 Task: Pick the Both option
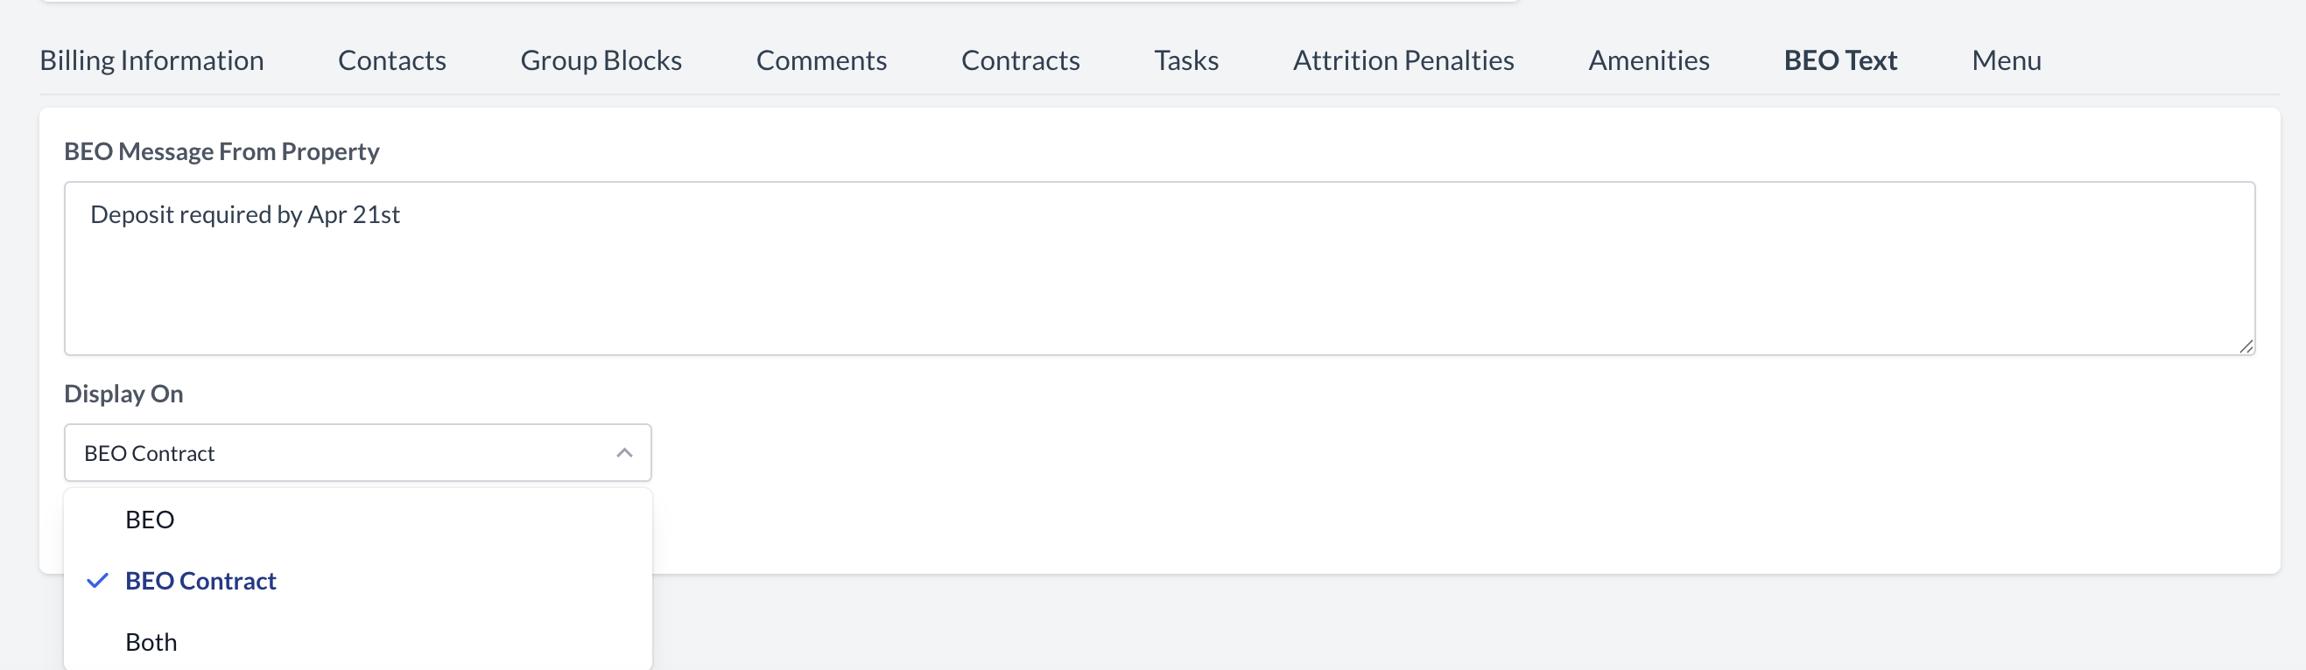coord(151,642)
